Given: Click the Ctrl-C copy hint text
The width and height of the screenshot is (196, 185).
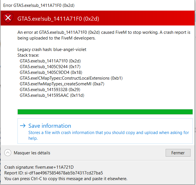Looking at the screenshot, I should click(66, 179).
